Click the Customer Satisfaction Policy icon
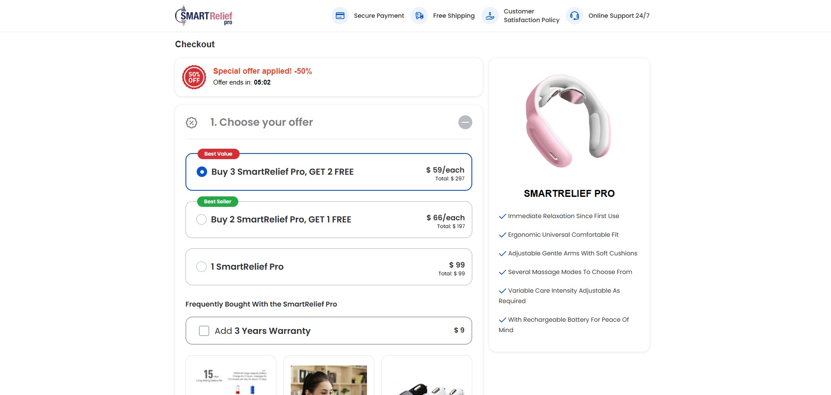Screen dimensions: 831x395 (490, 16)
